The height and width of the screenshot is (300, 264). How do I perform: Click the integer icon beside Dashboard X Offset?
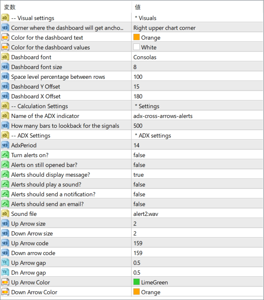coord(5,96)
